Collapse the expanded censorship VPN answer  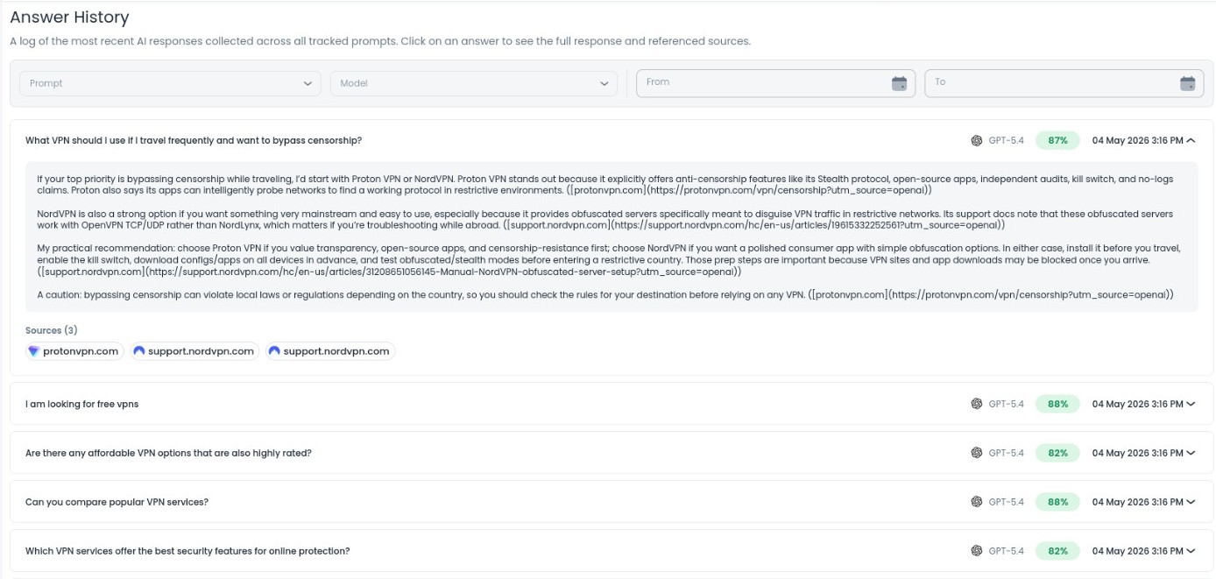(1191, 140)
